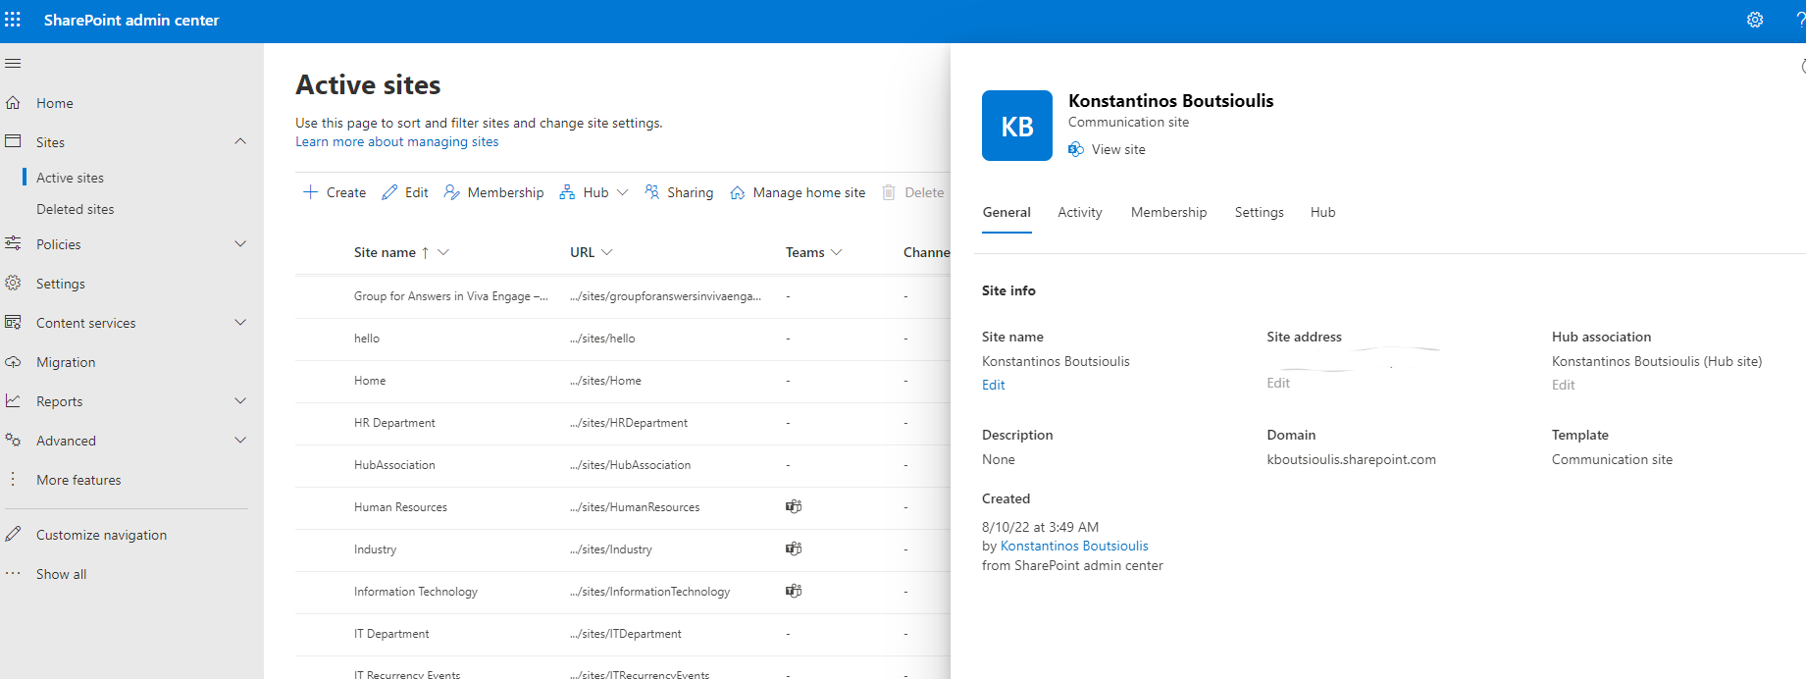
Task: Click the Hub icon in the toolbar
Action: click(x=567, y=192)
